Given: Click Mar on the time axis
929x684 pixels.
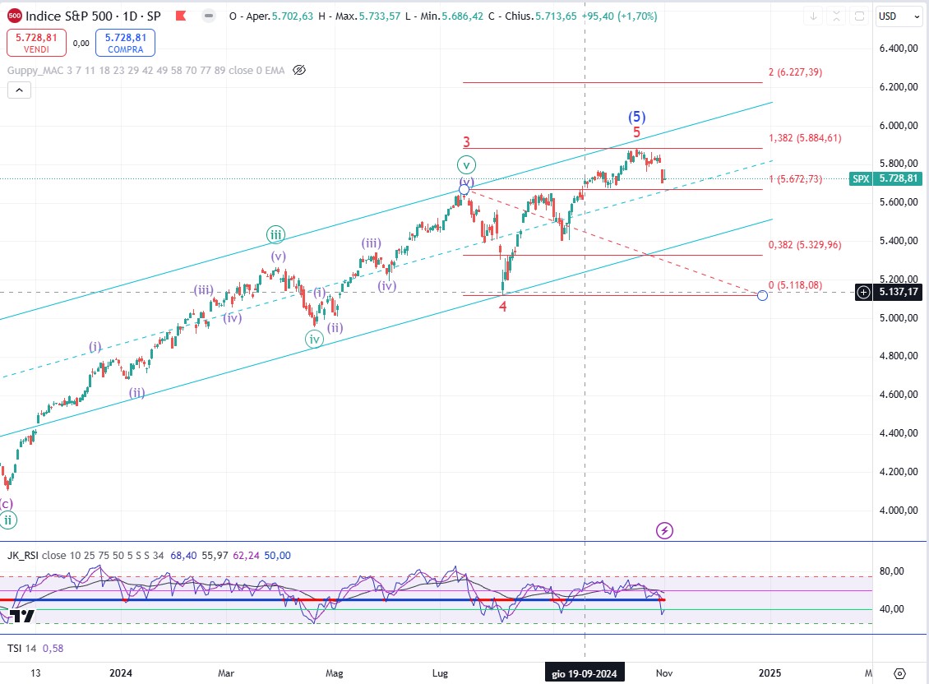Looking at the screenshot, I should [x=226, y=673].
